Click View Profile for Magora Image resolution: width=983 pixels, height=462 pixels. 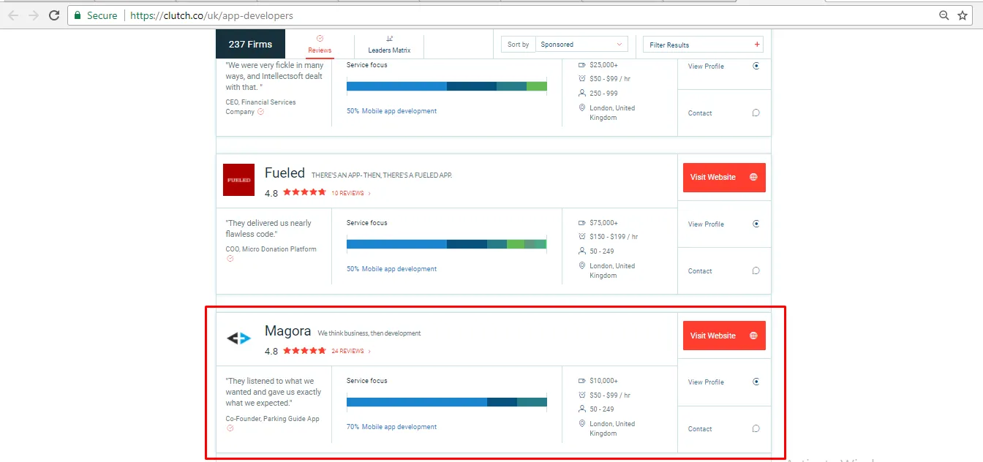(x=706, y=382)
